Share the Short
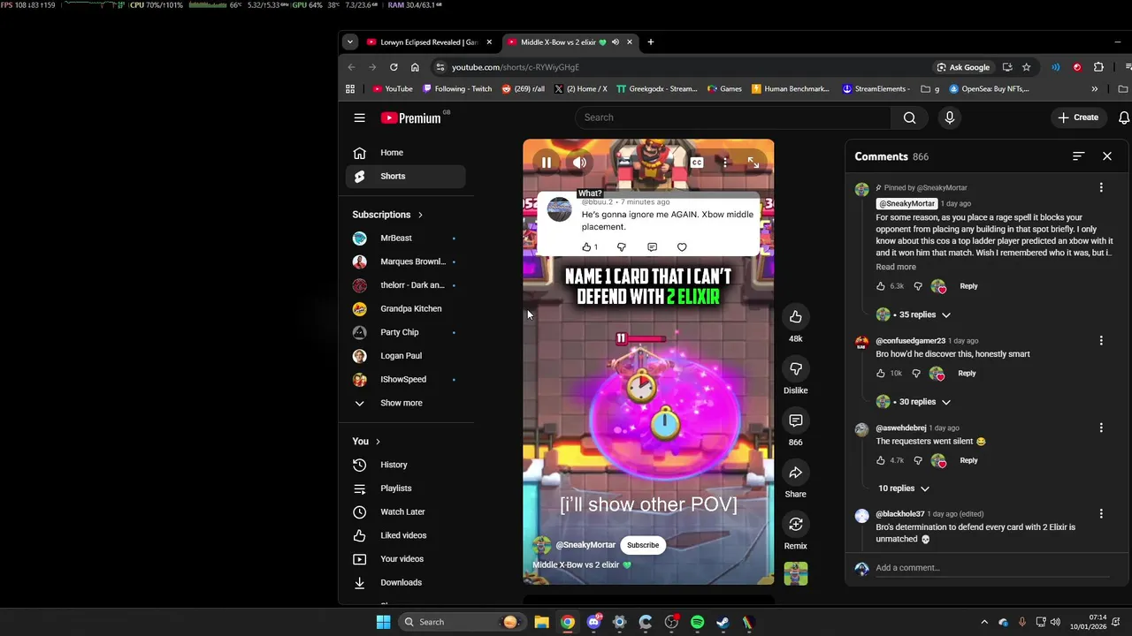1132x636 pixels. pyautogui.click(x=795, y=473)
